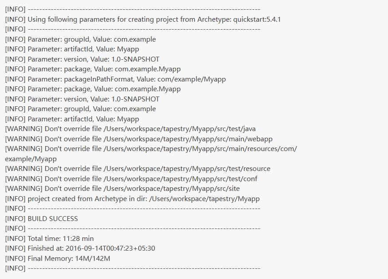This screenshot has width=388, height=279.
Task: Click the Finished at timestamp line
Action: click(x=80, y=248)
